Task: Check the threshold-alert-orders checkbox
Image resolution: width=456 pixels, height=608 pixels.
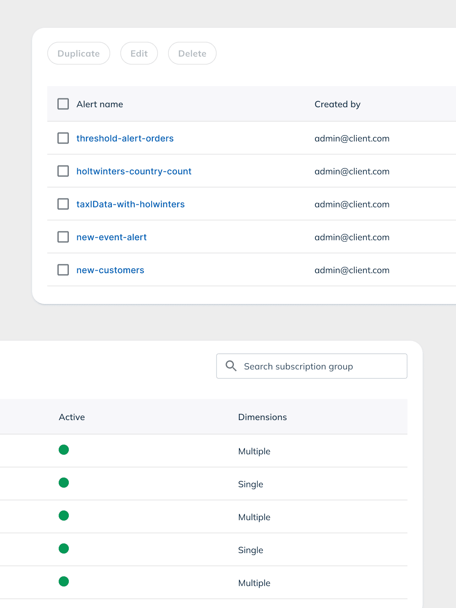Action: tap(63, 138)
